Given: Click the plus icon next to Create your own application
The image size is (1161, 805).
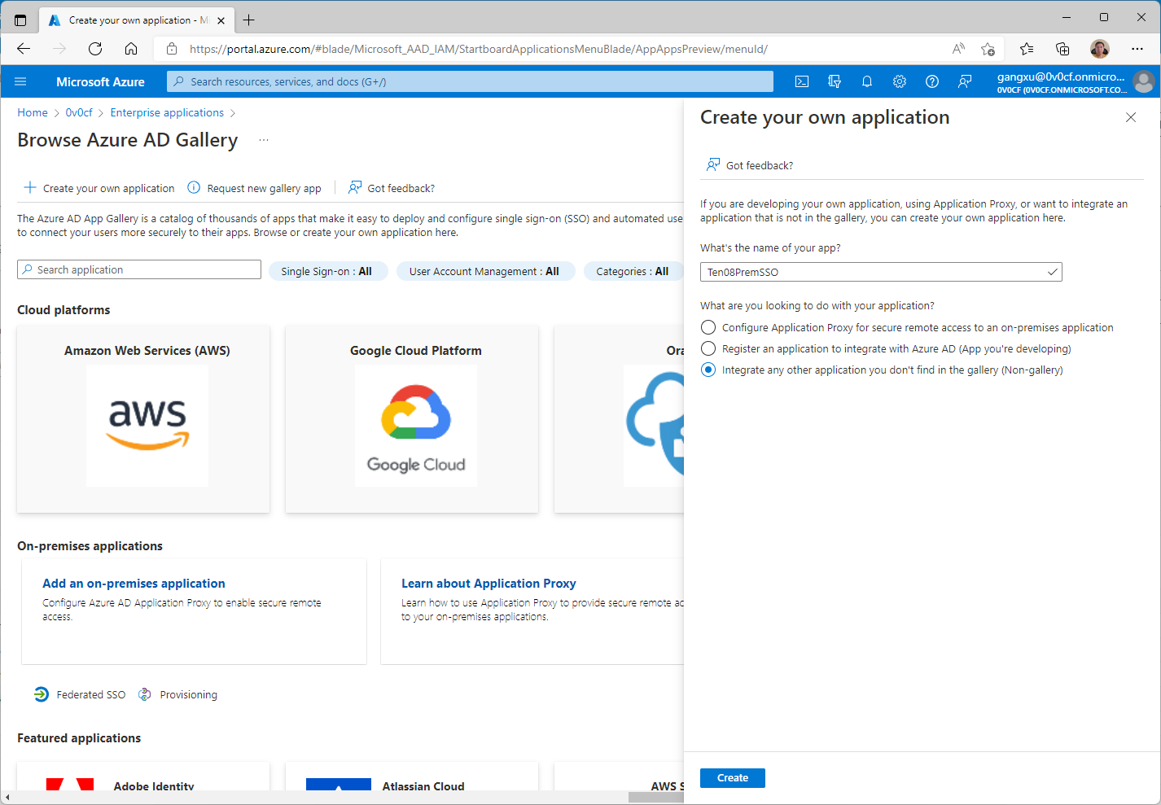Looking at the screenshot, I should (x=30, y=187).
